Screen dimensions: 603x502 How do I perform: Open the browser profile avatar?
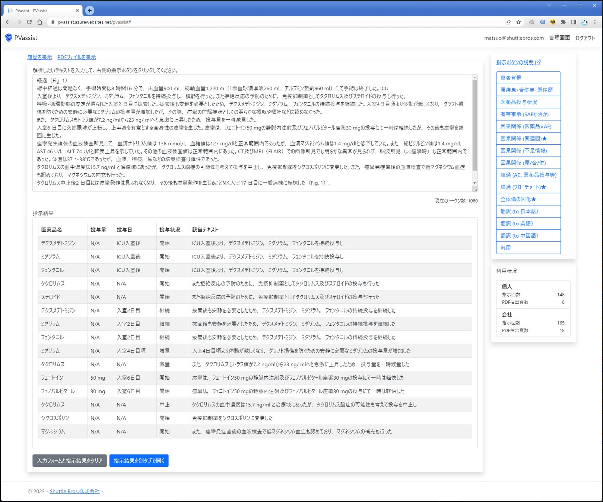tap(584, 22)
